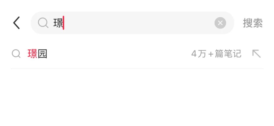Select the 璟园 search suggestion
The height and width of the screenshot is (126, 274).
click(x=38, y=54)
